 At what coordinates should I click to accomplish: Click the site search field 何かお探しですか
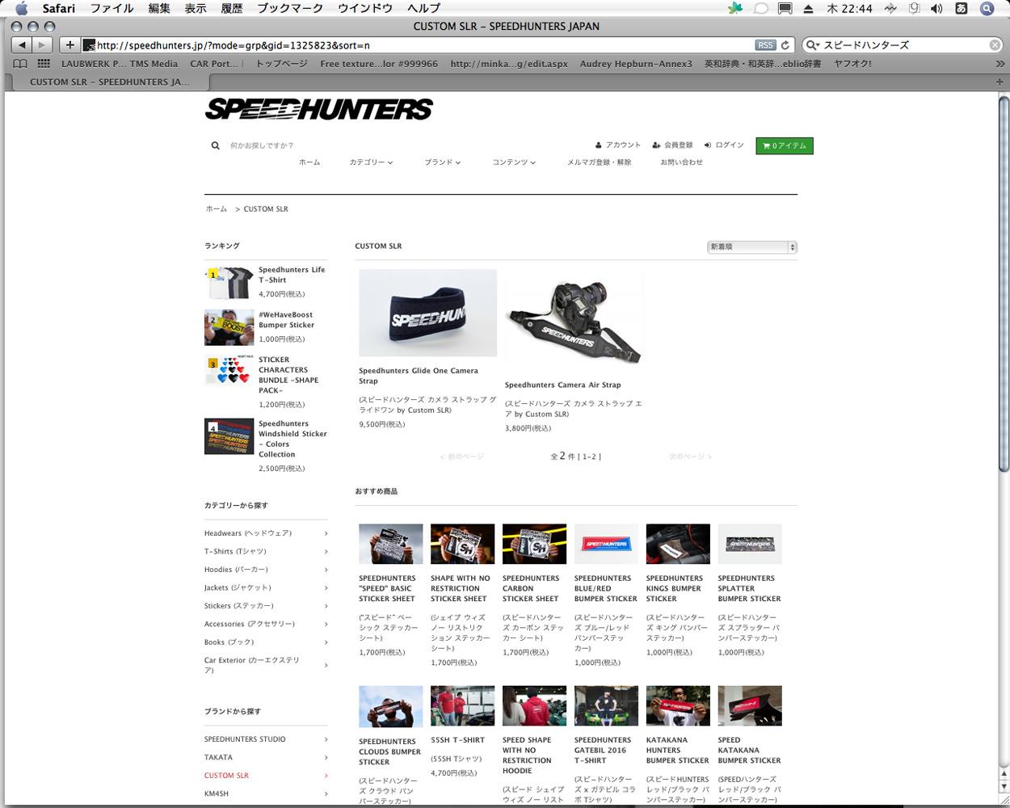click(x=262, y=145)
